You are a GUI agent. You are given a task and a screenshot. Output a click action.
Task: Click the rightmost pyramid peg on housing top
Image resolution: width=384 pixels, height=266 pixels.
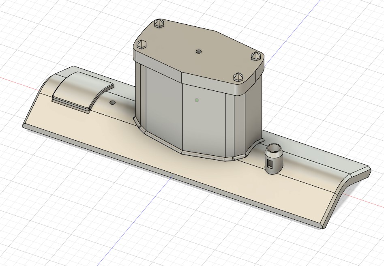(255, 56)
